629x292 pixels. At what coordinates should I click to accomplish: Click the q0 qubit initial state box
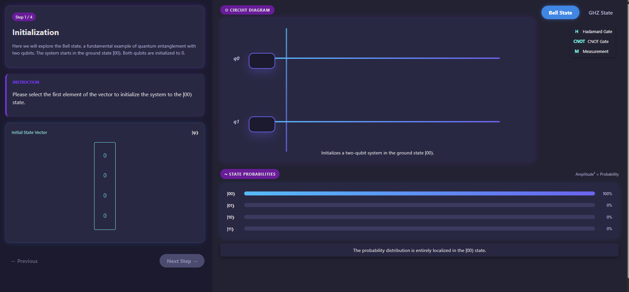tap(262, 61)
